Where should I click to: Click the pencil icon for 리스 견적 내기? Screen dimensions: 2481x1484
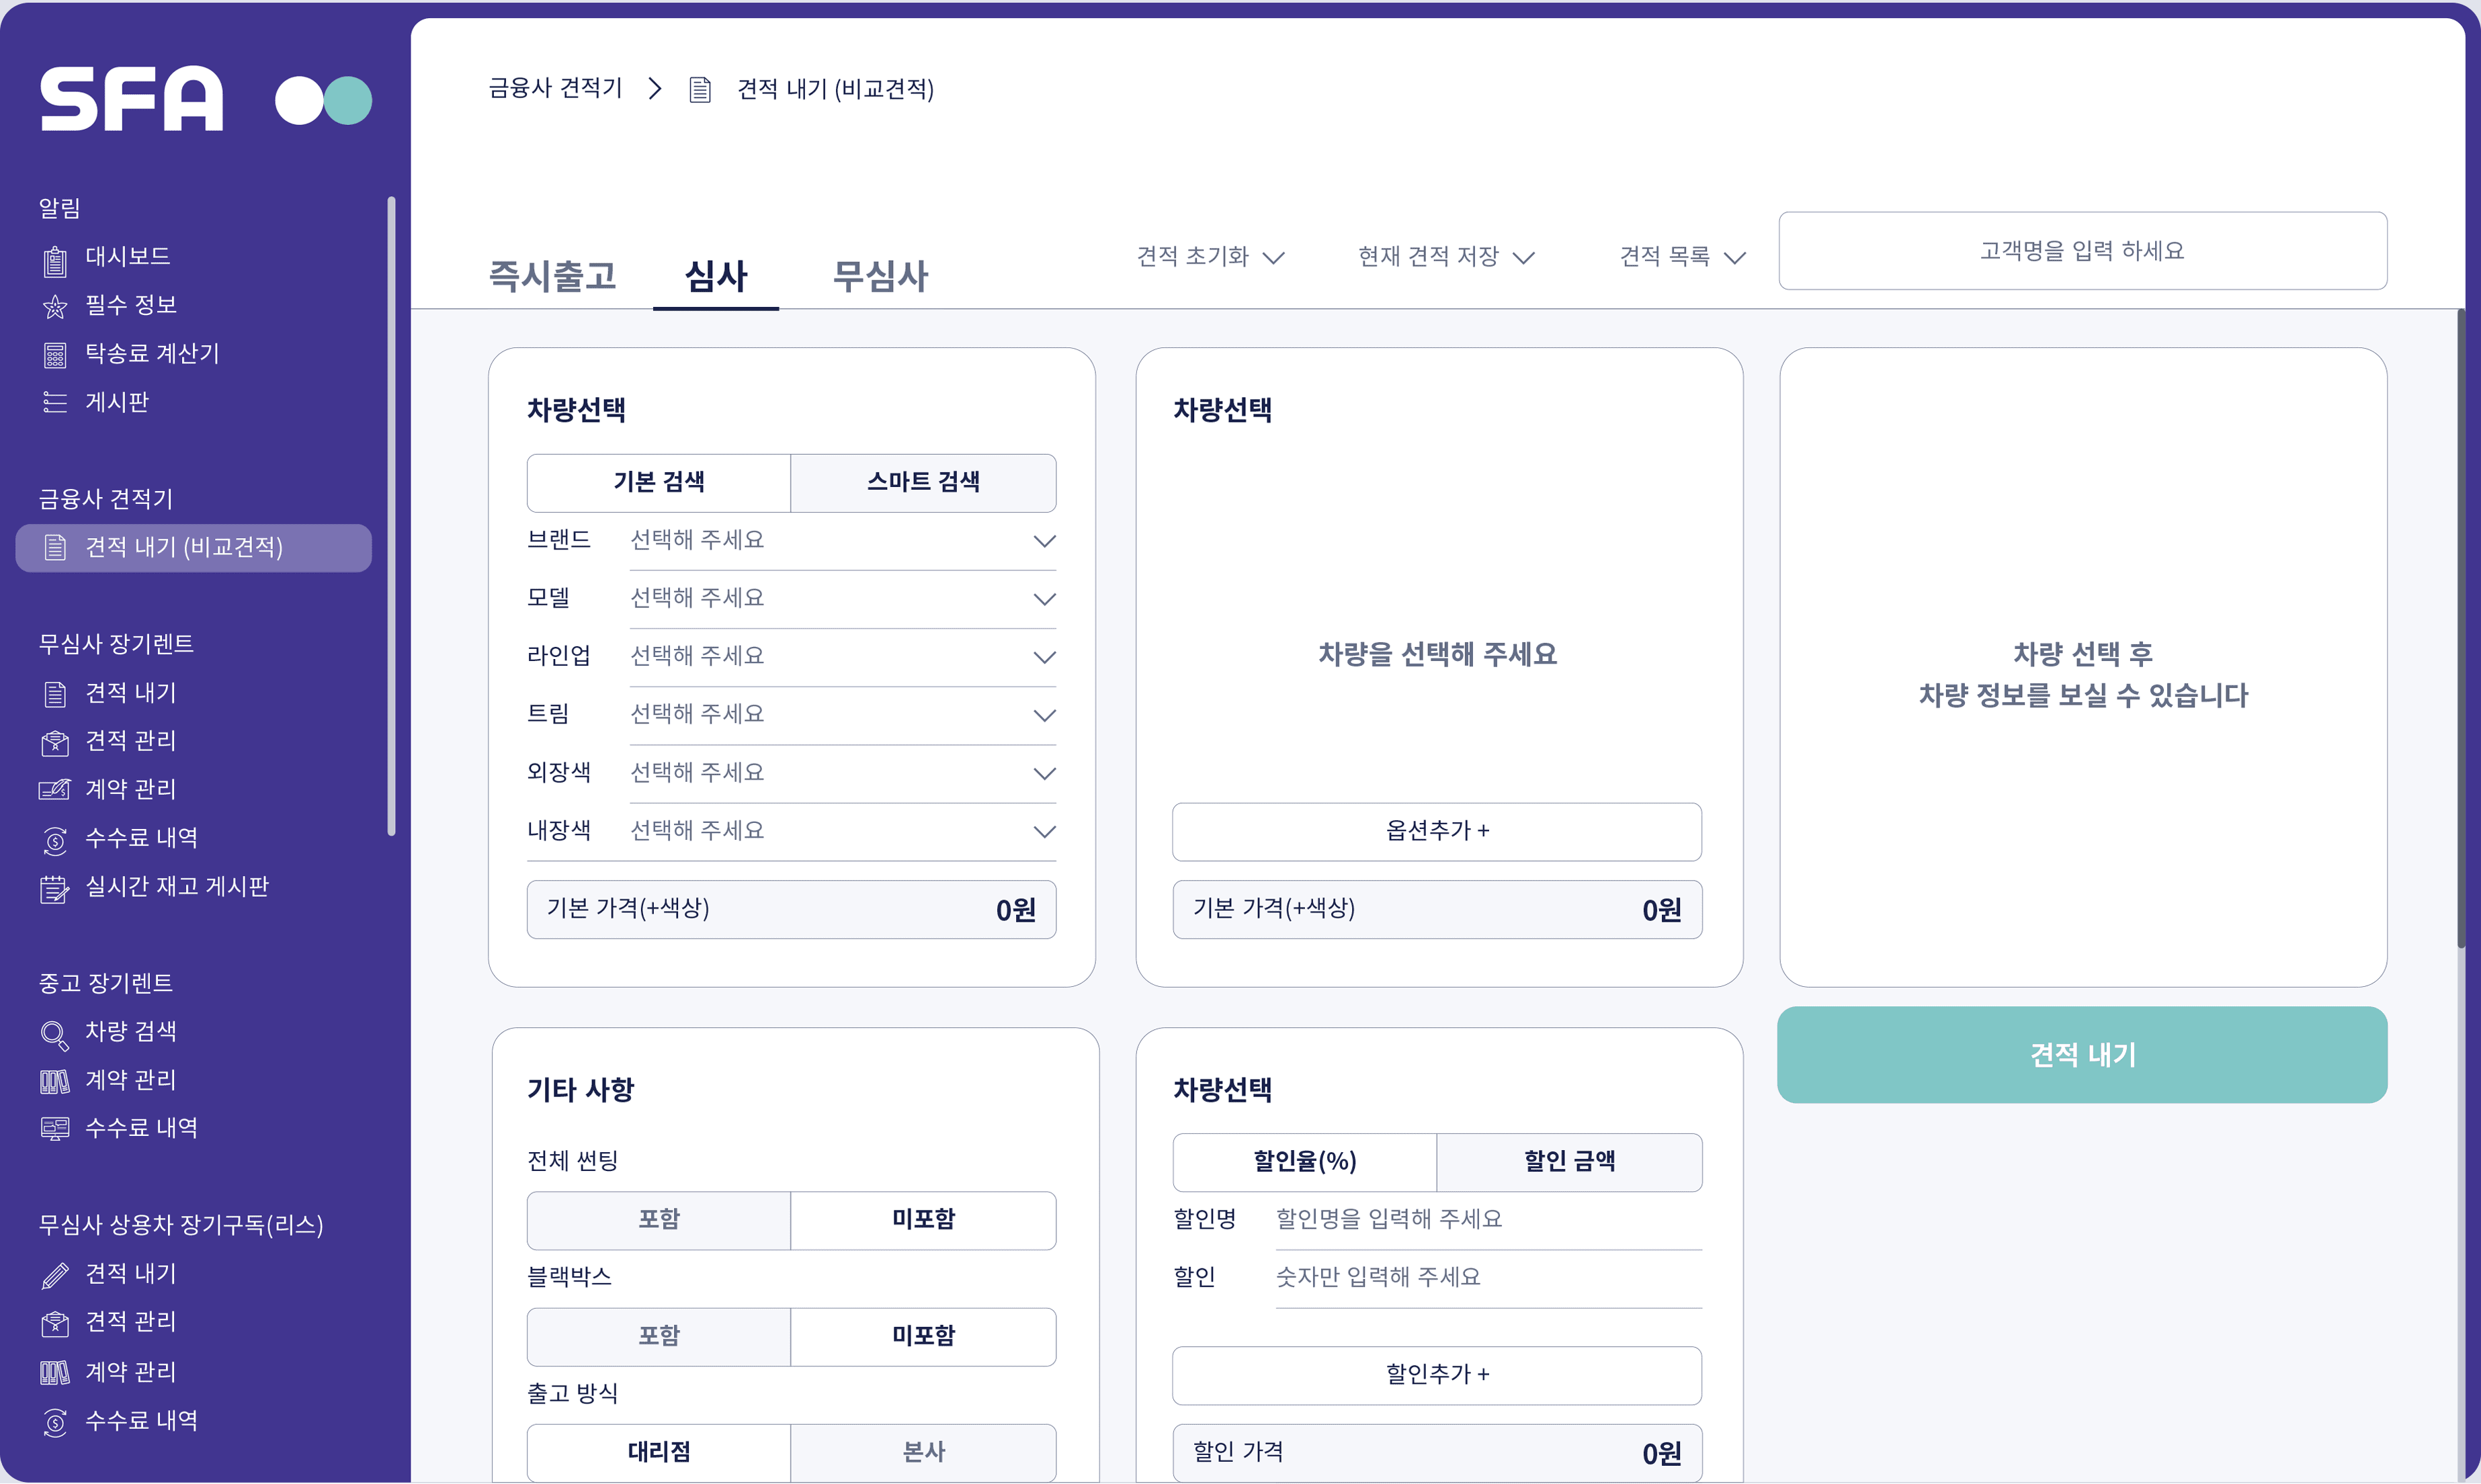(x=55, y=1275)
